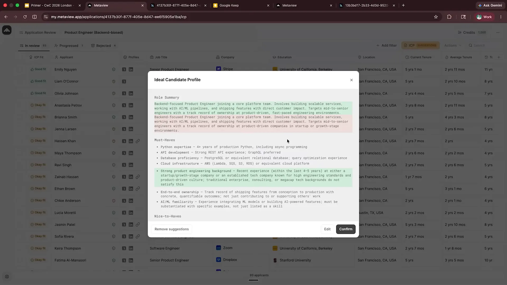Viewport: 507px width, 285px height.
Task: Close the Ideal Candidate Profile dialog
Action: (x=351, y=80)
